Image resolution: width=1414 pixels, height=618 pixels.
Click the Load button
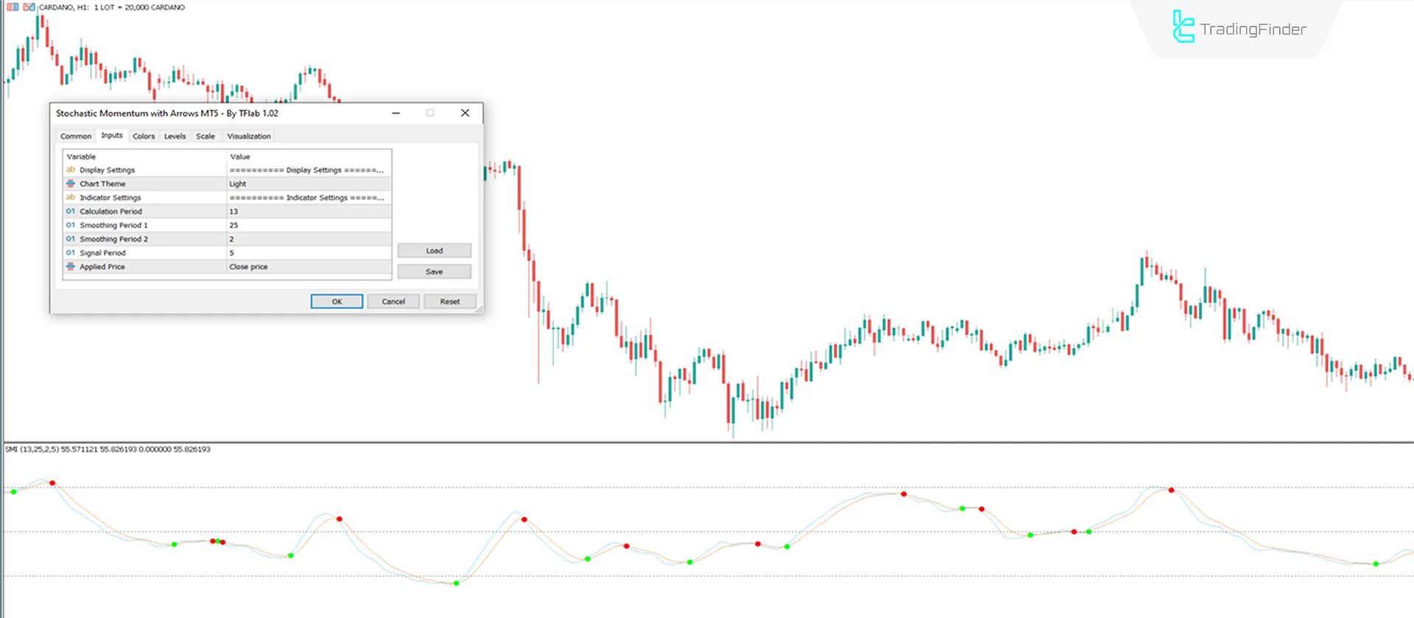[x=434, y=251]
